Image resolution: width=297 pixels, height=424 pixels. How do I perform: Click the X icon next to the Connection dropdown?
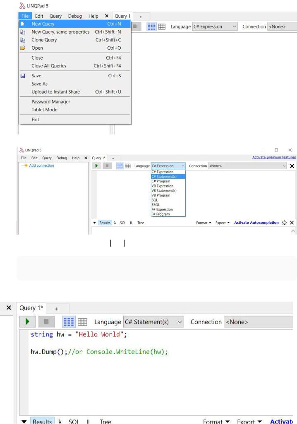click(292, 166)
